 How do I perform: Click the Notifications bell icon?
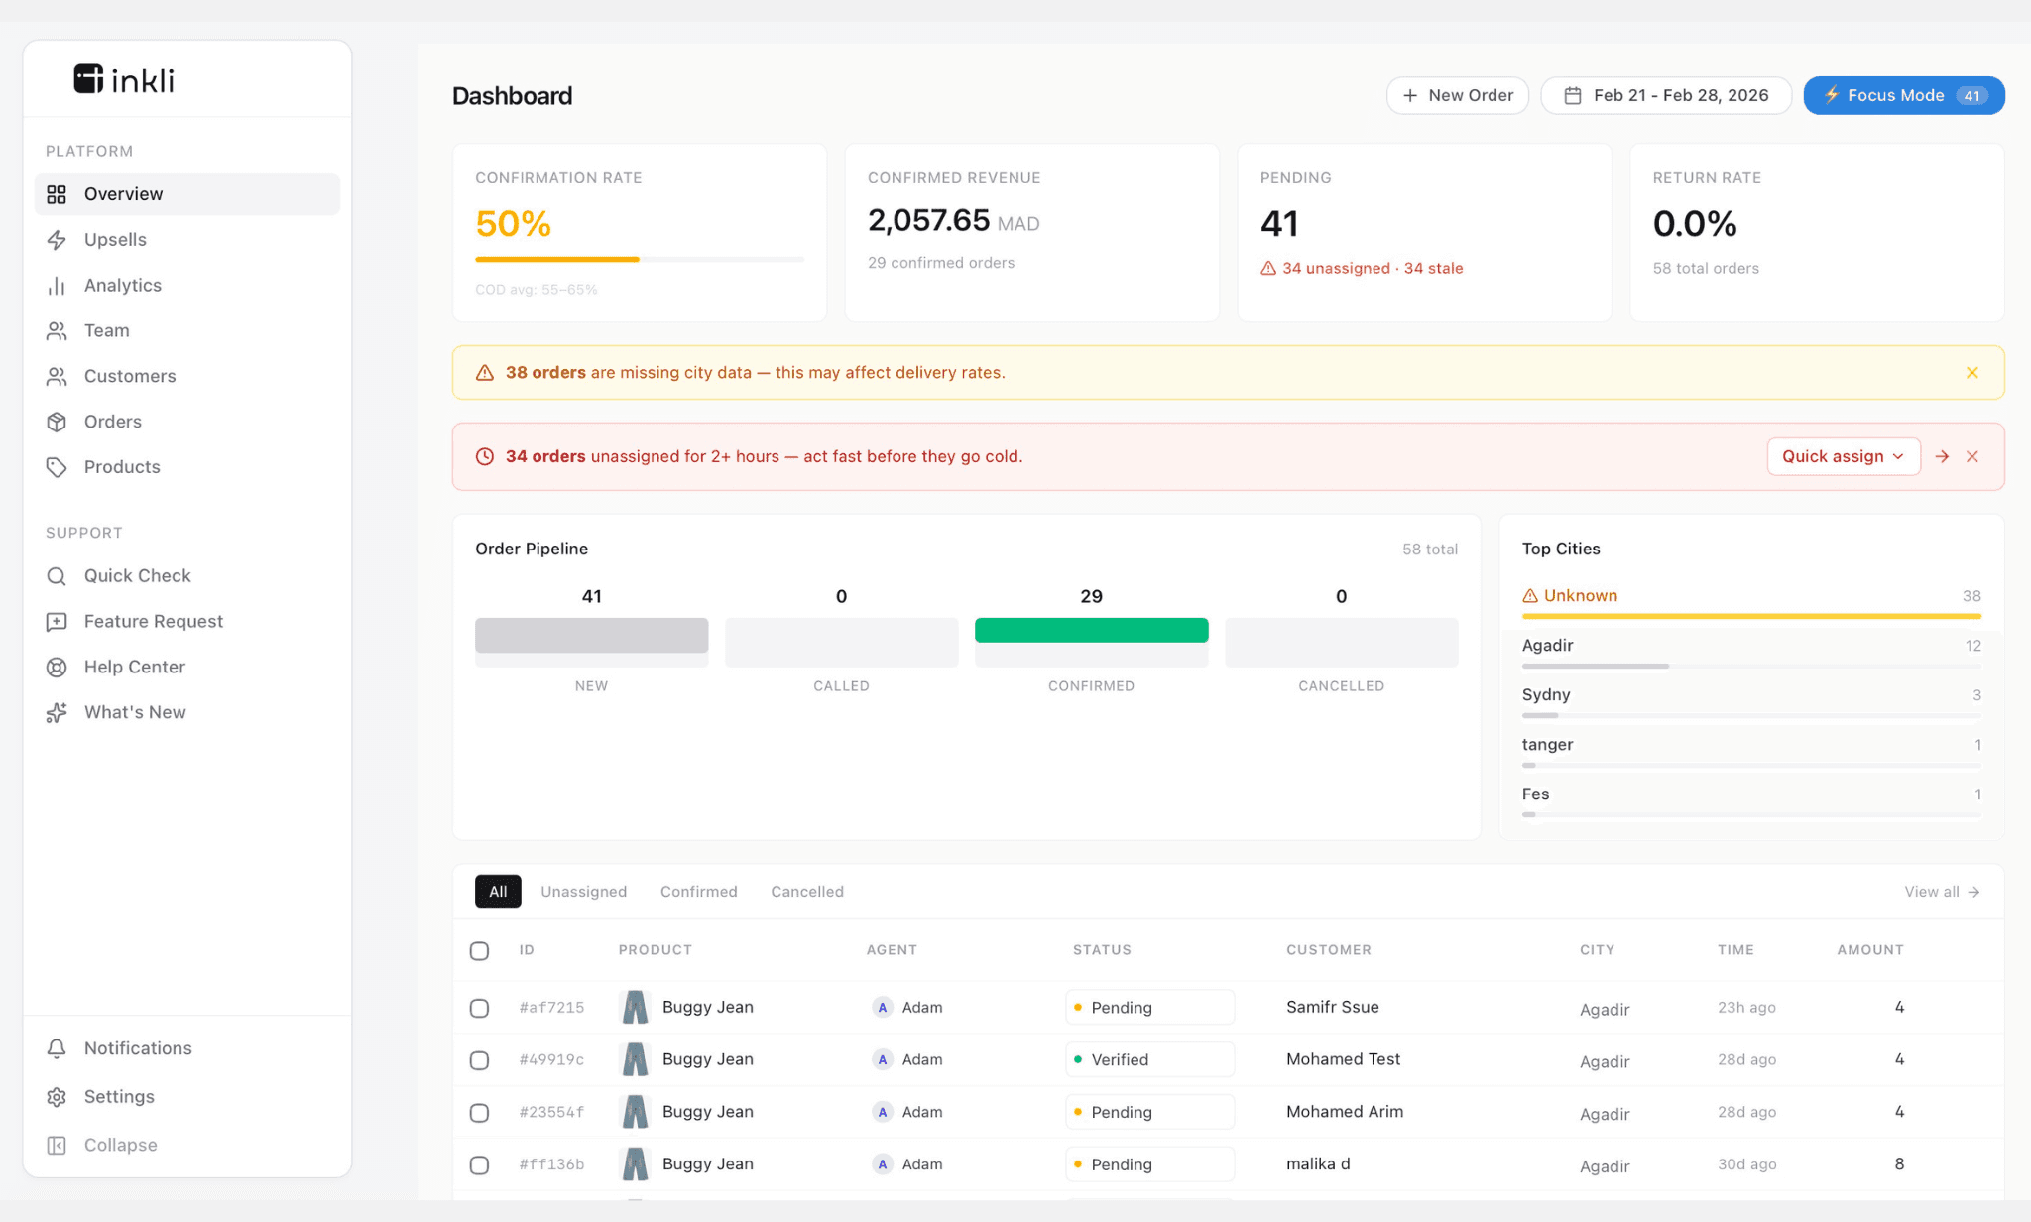[x=57, y=1048]
